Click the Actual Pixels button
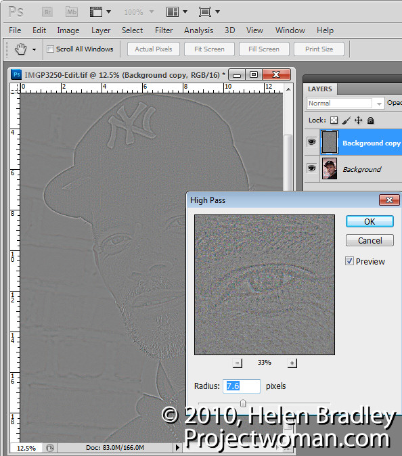The height and width of the screenshot is (456, 402). point(154,49)
